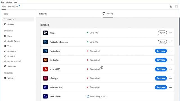Click the InDesign Id icon

pyautogui.click(x=45, y=78)
